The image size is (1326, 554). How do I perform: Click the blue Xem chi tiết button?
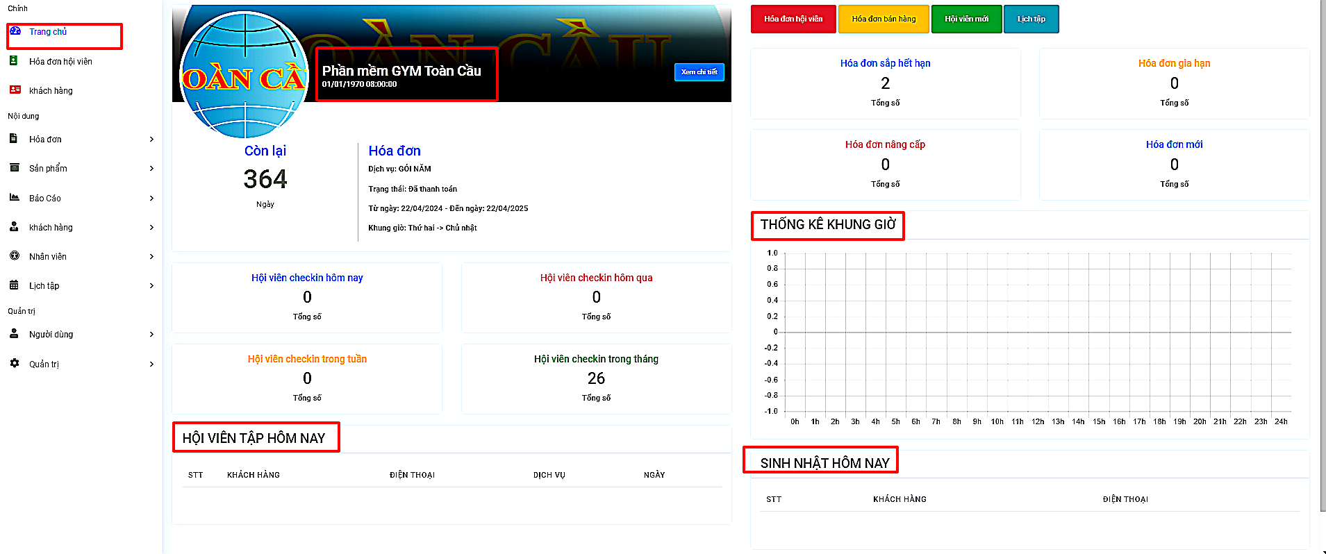699,72
